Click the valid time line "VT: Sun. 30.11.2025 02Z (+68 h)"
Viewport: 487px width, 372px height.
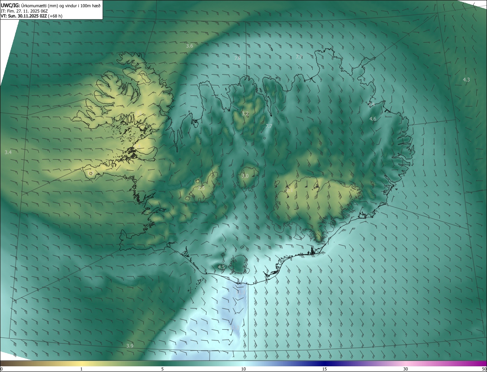coord(32,16)
